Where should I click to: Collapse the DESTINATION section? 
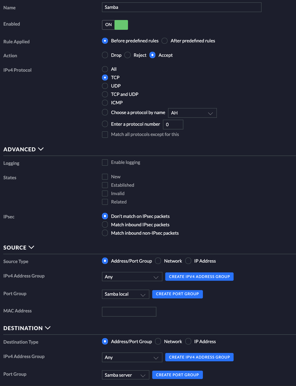[48, 328]
